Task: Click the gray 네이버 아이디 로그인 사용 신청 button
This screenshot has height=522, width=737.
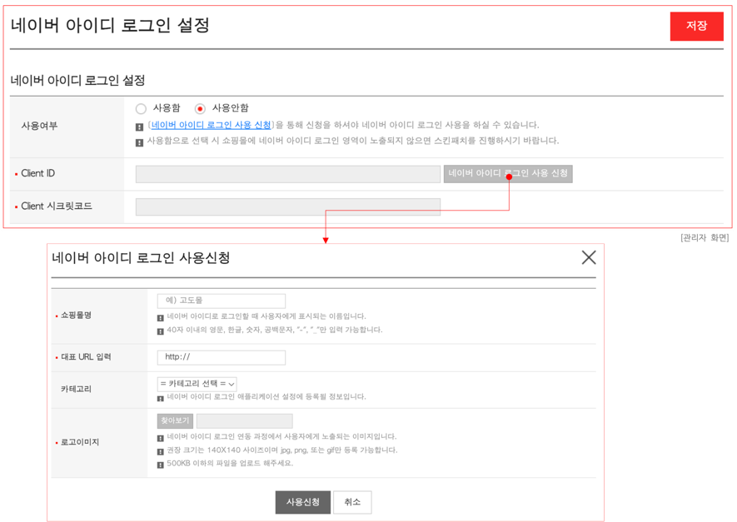Action: coord(508,174)
